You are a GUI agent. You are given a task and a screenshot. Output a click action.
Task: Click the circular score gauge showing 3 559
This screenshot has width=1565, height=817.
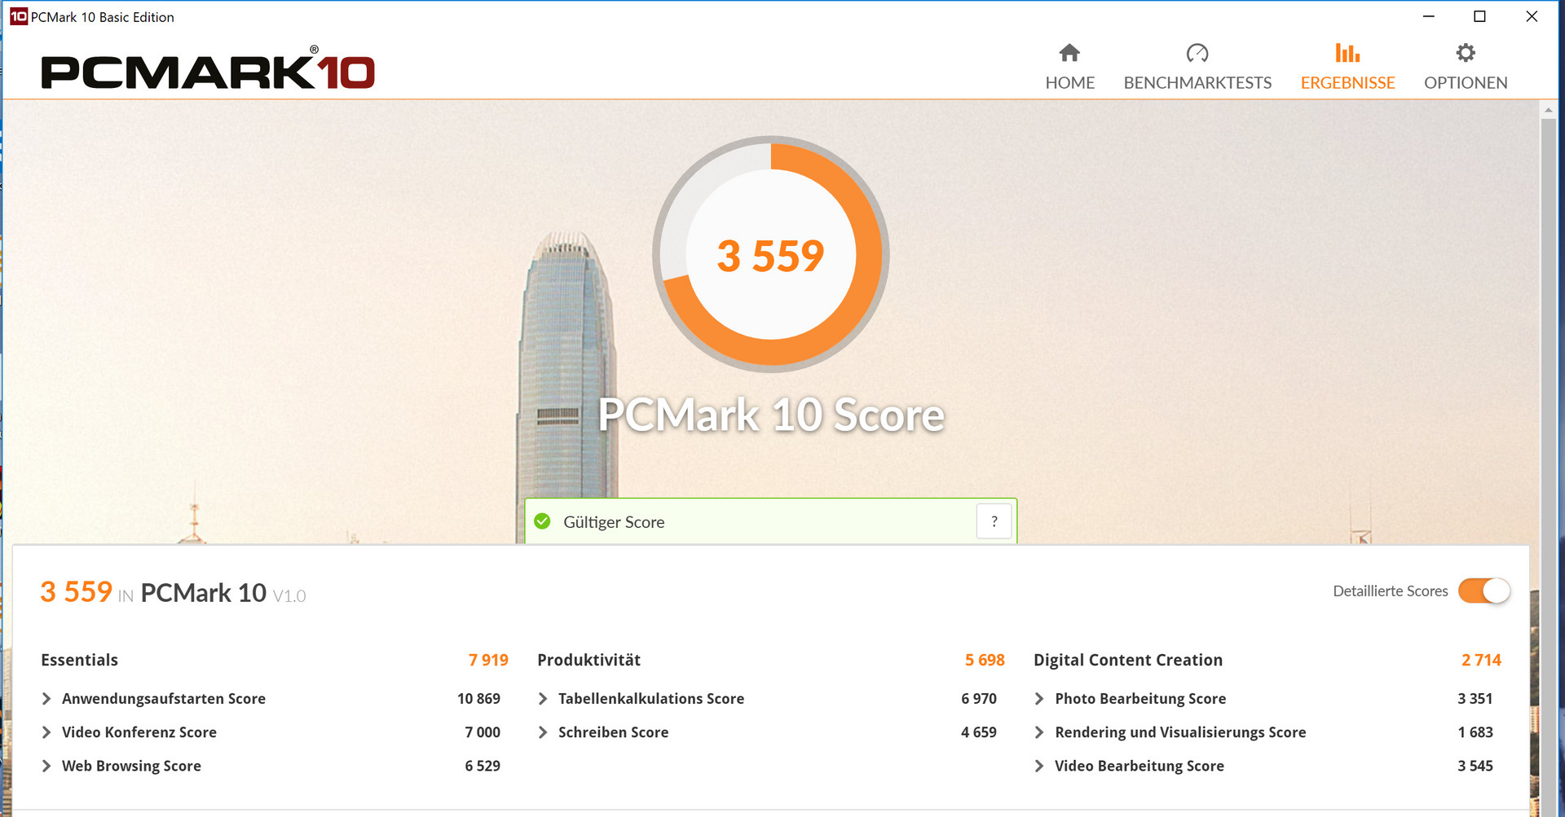pos(770,254)
